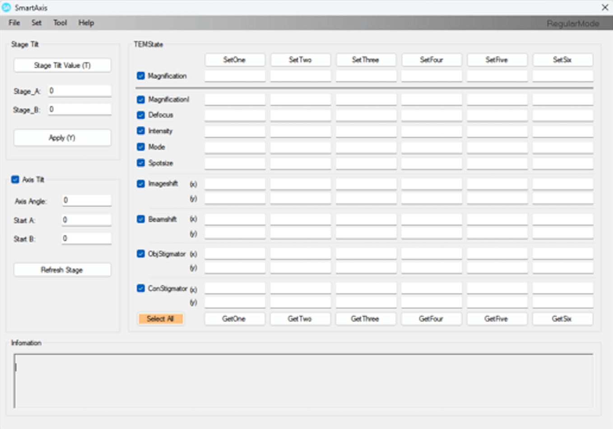Image resolution: width=613 pixels, height=429 pixels.
Task: Click the GetTwo button
Action: (300, 319)
